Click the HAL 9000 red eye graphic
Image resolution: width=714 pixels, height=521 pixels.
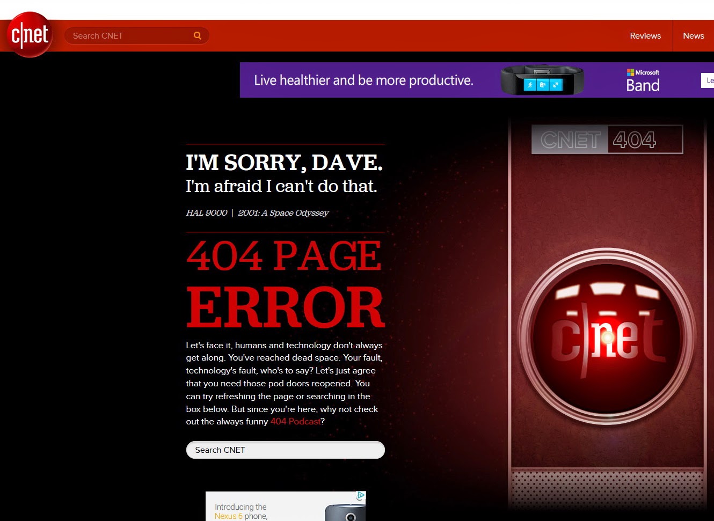pos(607,336)
